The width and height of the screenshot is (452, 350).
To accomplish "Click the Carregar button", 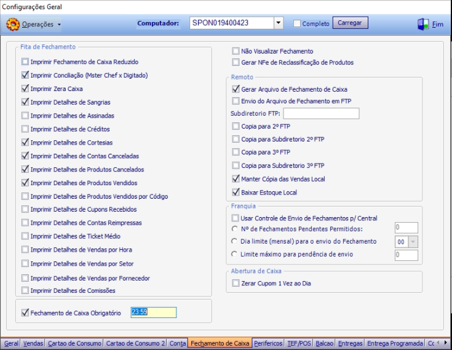I will [x=350, y=23].
